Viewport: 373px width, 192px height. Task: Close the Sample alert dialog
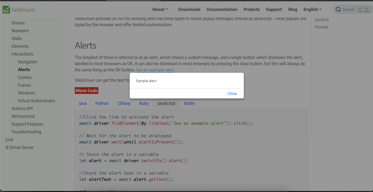(232, 94)
